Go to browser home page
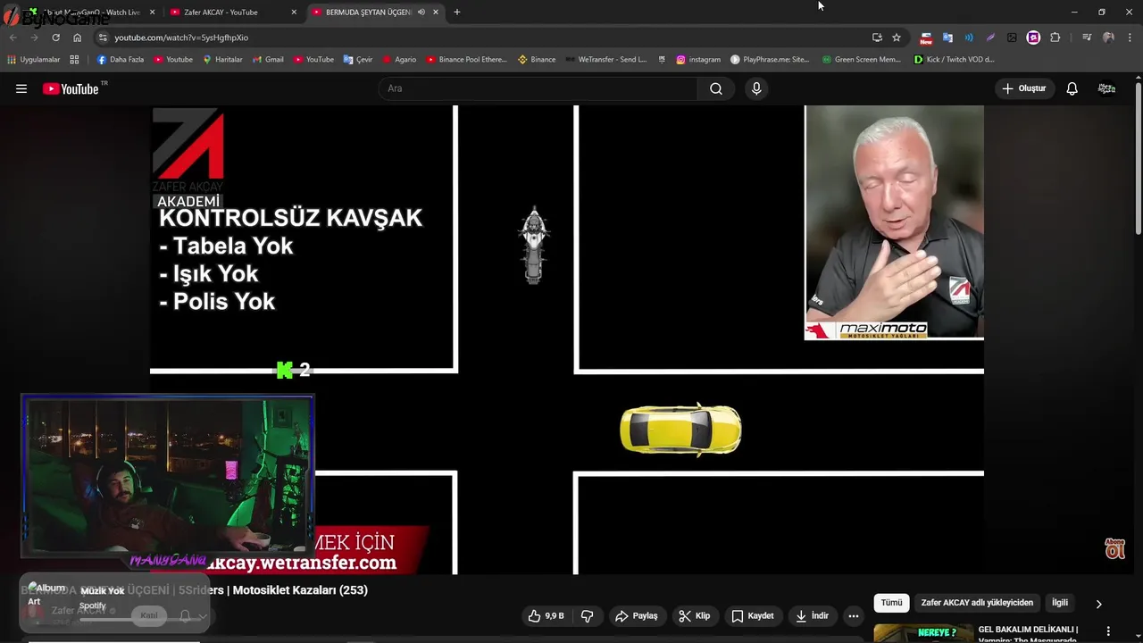This screenshot has height=643, width=1143. 77,38
